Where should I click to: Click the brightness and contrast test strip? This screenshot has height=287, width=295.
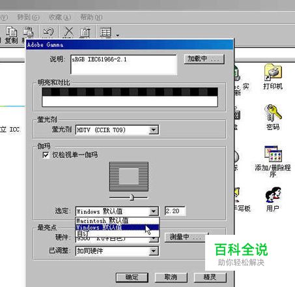click(130, 97)
